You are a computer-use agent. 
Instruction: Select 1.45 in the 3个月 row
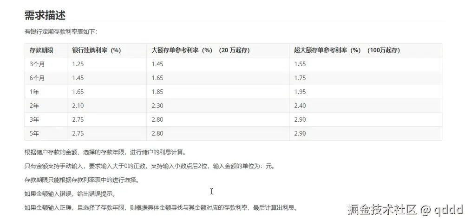[x=157, y=64]
